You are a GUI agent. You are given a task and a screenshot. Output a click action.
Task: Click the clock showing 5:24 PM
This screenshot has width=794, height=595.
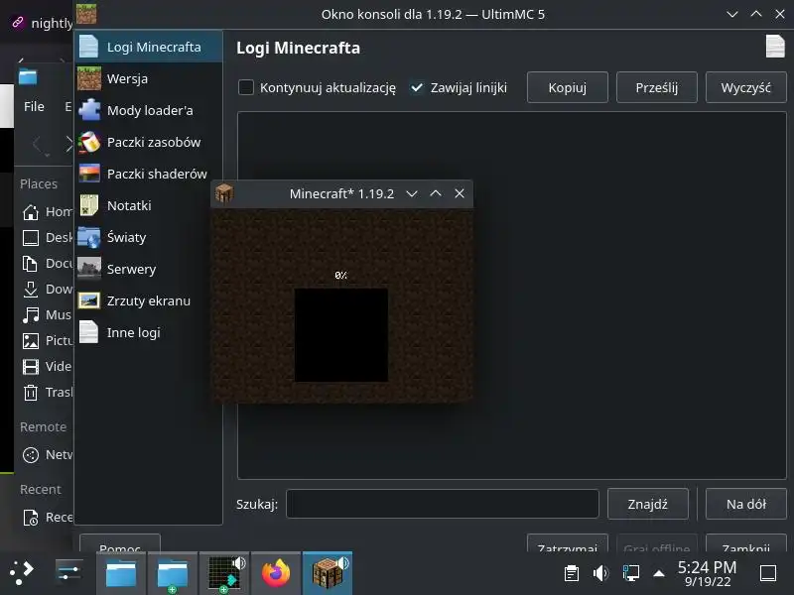[707, 574]
